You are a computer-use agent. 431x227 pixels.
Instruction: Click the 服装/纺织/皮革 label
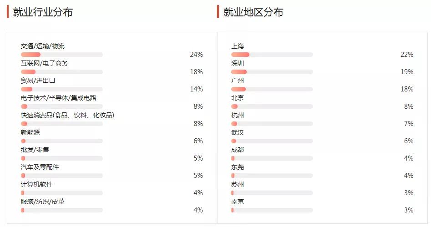tap(42, 202)
